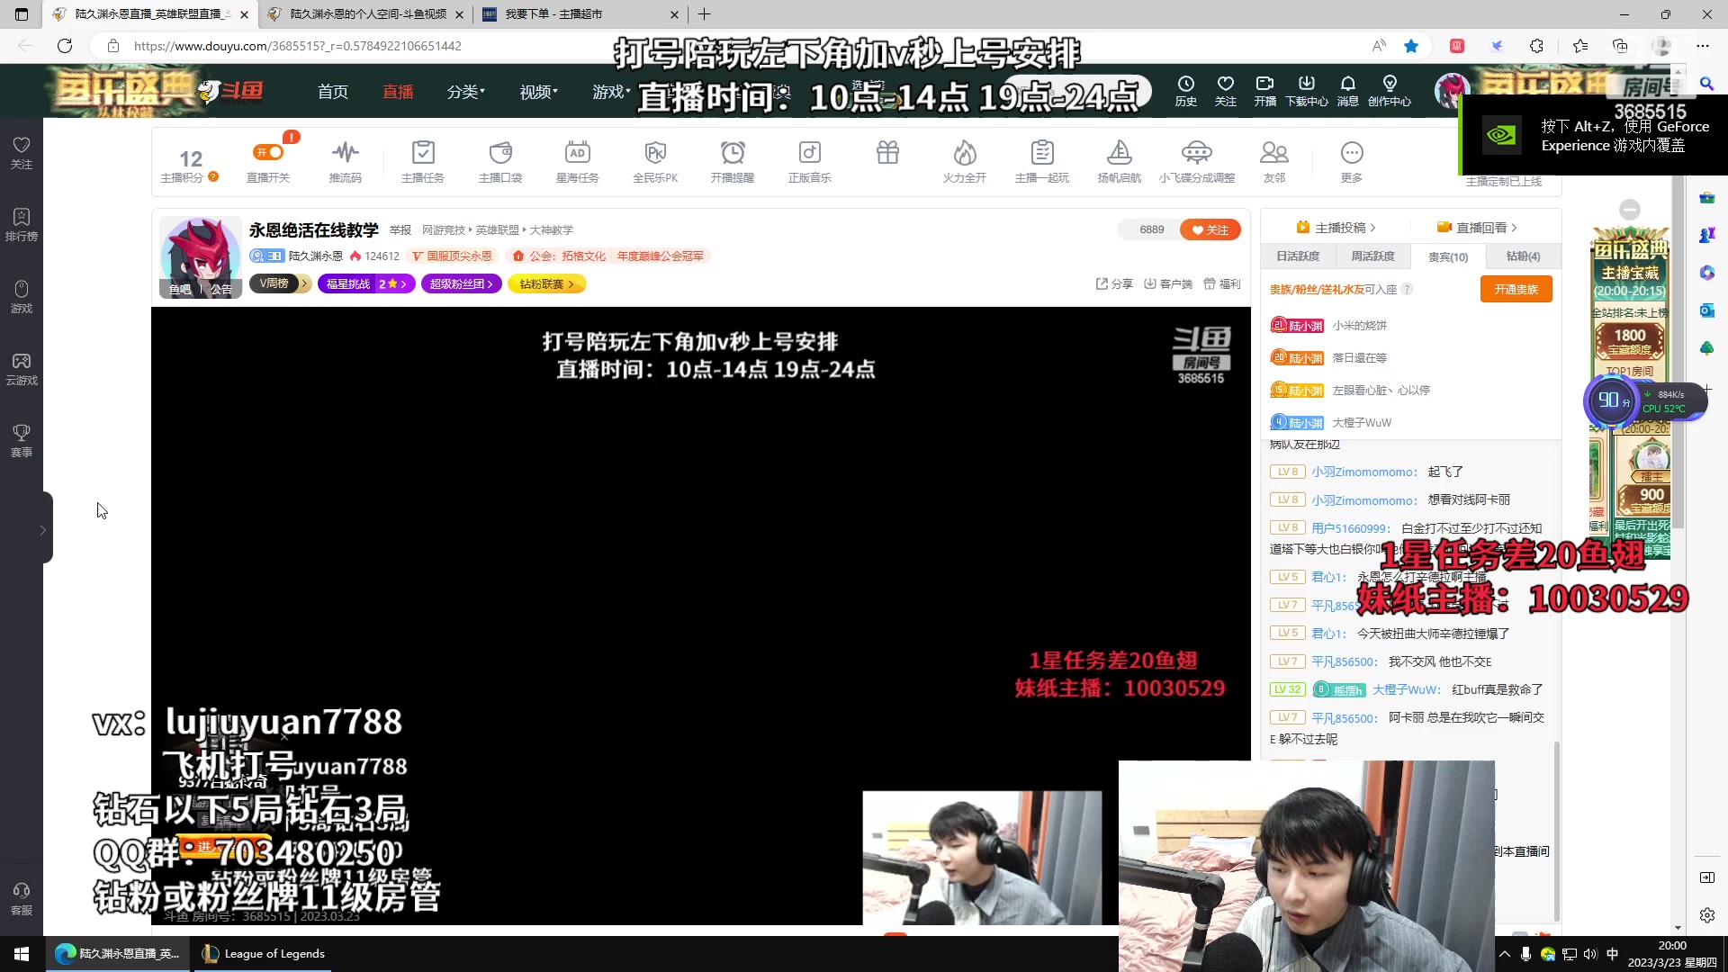Open 关注 heart icon in header
The height and width of the screenshot is (972, 1728).
1226,91
